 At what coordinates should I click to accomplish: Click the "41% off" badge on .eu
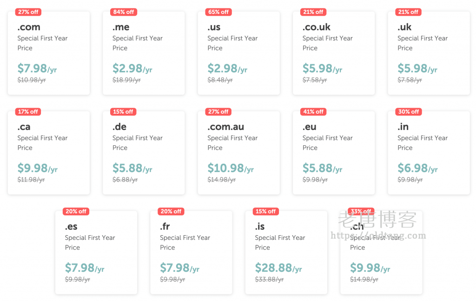pos(313,112)
